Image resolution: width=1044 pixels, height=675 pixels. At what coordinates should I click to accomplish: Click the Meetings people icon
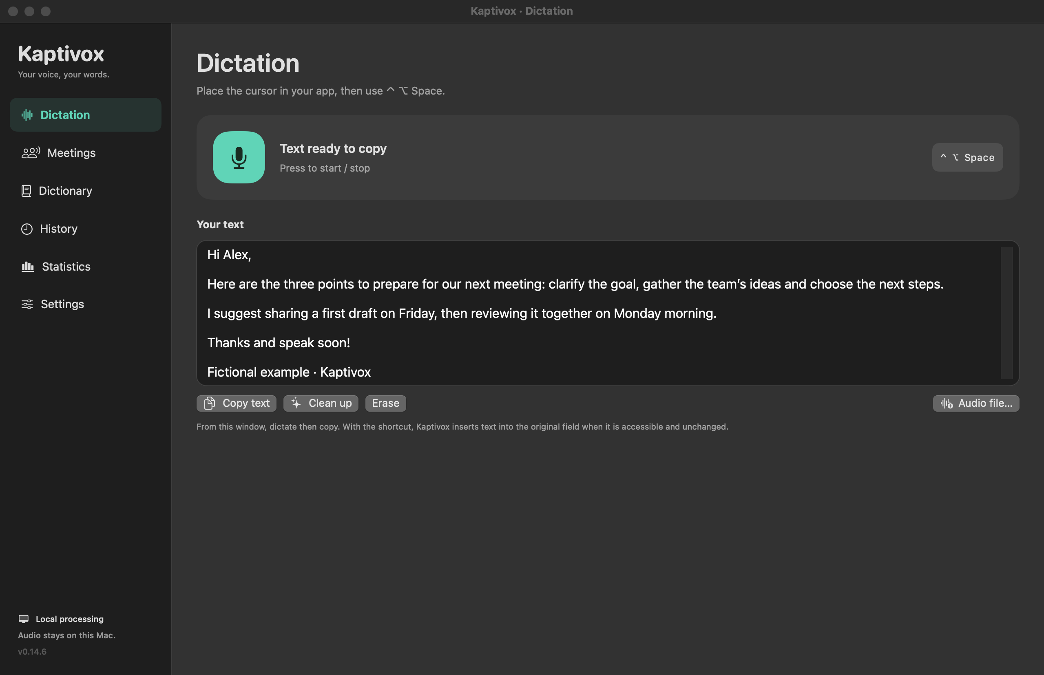(31, 152)
